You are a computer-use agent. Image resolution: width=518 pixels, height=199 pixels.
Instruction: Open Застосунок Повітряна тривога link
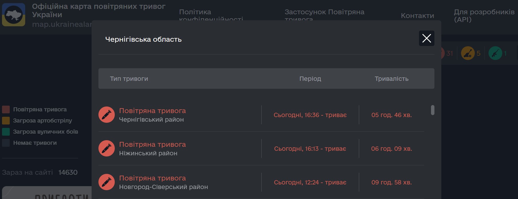[324, 14]
